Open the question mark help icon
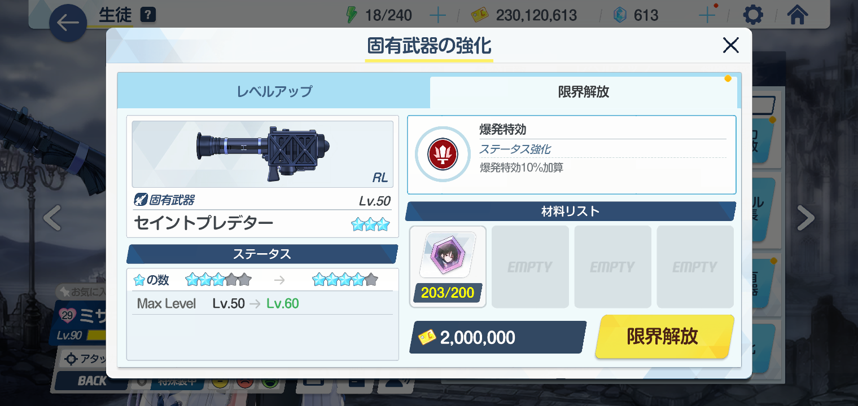Image resolution: width=858 pixels, height=406 pixels. [x=148, y=14]
